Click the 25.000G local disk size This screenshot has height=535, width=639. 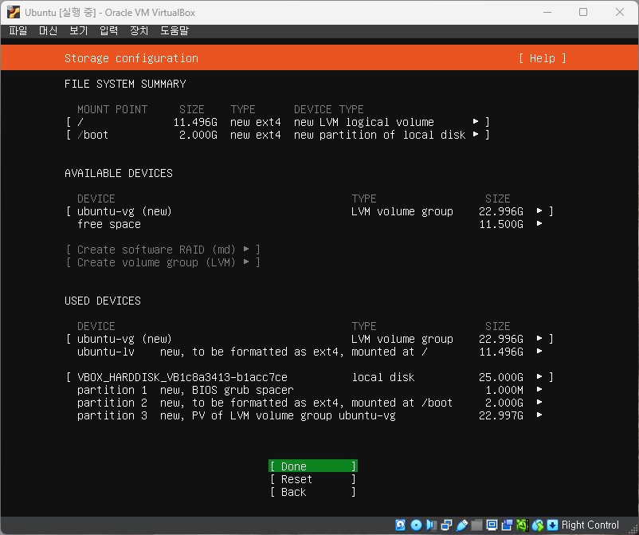click(x=501, y=377)
